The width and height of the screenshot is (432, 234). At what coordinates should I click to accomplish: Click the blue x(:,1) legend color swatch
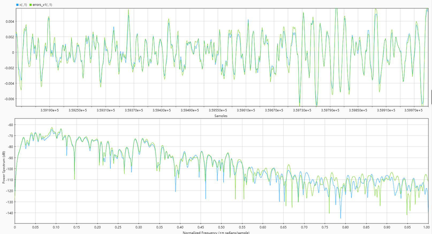pyautogui.click(x=17, y=4)
